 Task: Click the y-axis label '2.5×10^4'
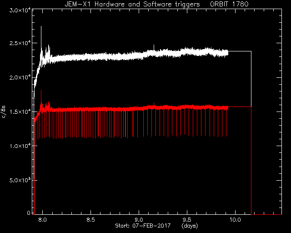tap(20, 43)
